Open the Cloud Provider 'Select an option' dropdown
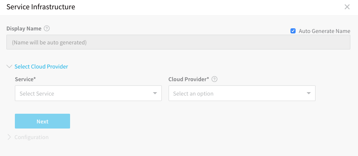This screenshot has width=358, height=156. (x=242, y=93)
